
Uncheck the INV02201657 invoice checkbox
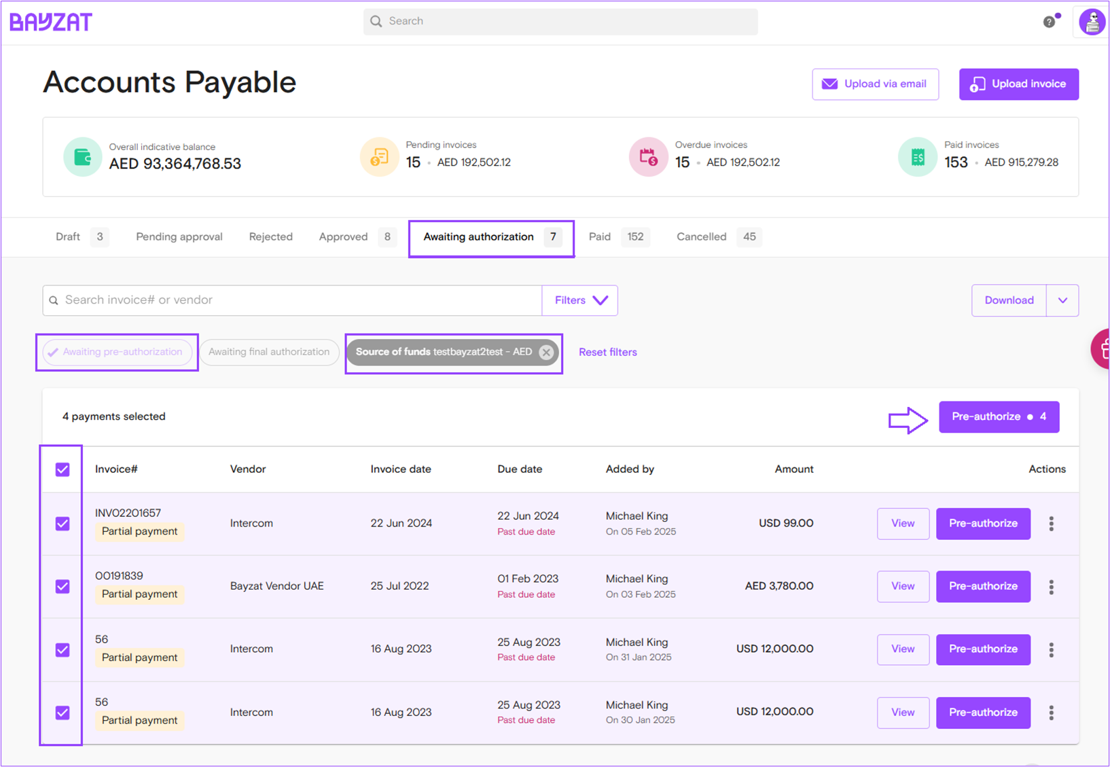pyautogui.click(x=62, y=524)
